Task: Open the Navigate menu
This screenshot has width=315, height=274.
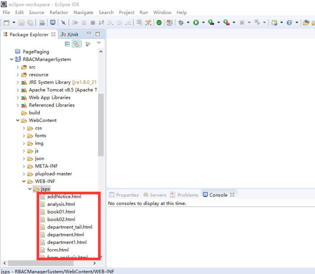Action: tap(83, 13)
